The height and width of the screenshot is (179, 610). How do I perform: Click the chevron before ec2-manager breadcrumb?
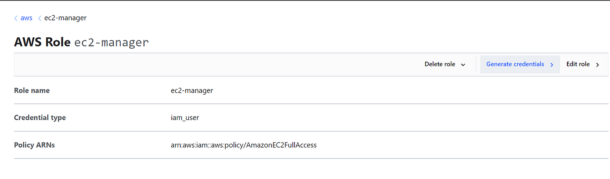pyautogui.click(x=40, y=18)
